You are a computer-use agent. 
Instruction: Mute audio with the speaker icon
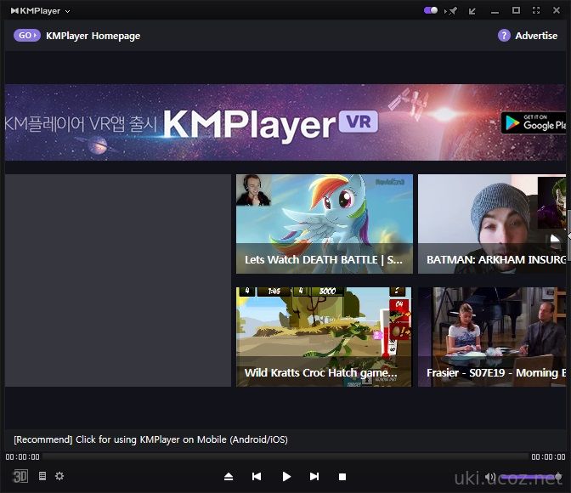coord(490,477)
